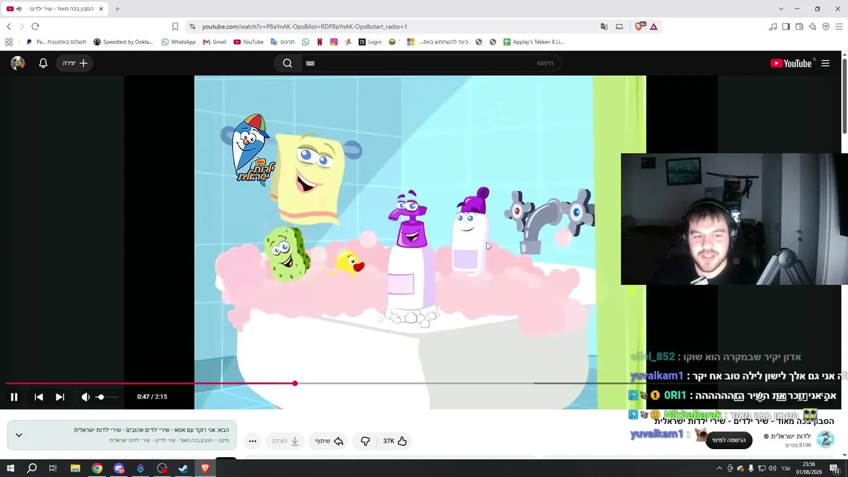Go back to the previous page

[x=9, y=26]
